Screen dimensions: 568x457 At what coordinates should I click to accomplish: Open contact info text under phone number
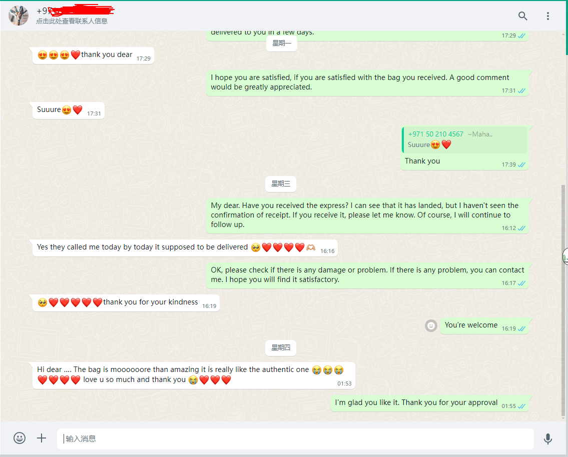72,21
